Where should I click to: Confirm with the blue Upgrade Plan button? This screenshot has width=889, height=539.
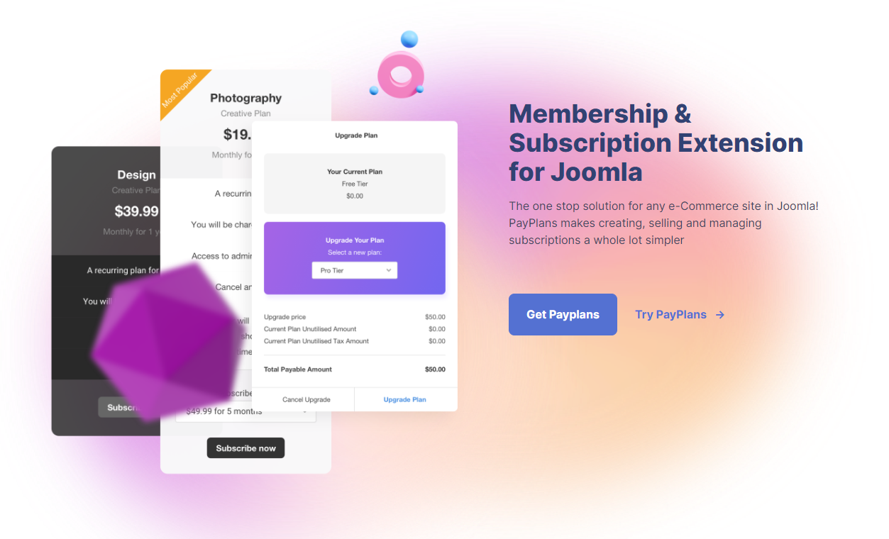405,399
